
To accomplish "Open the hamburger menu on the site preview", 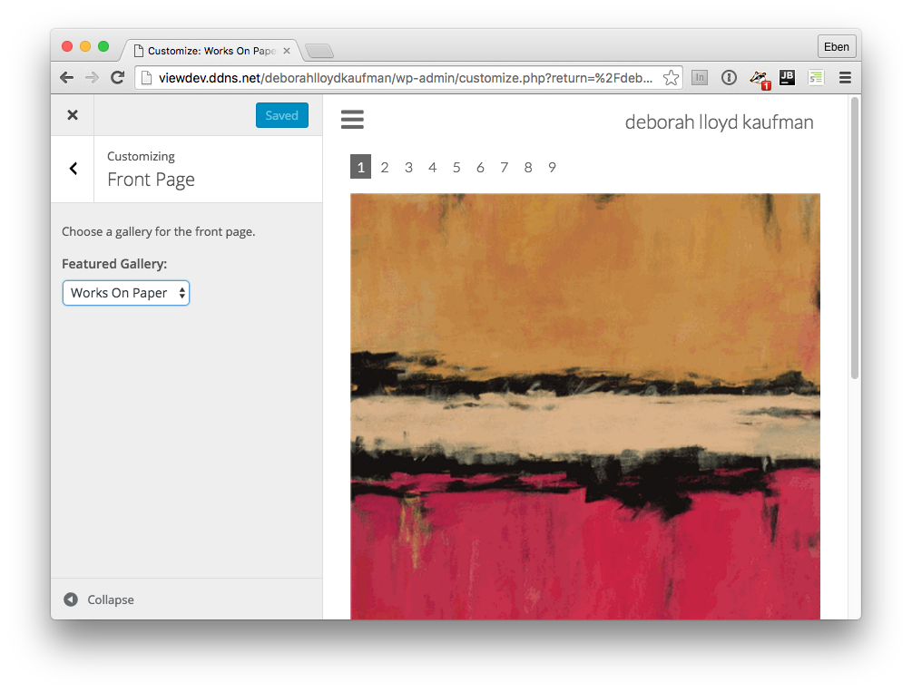I will (x=352, y=120).
